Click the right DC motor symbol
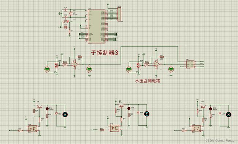This screenshot has width=238, height=144. pyautogui.click(x=228, y=115)
